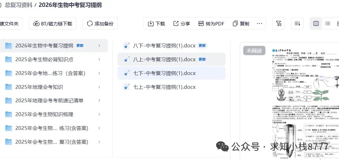This screenshot has width=339, height=160.
Task: Select 2025年地理会考考前速记清单 folder
Action: (x=54, y=101)
